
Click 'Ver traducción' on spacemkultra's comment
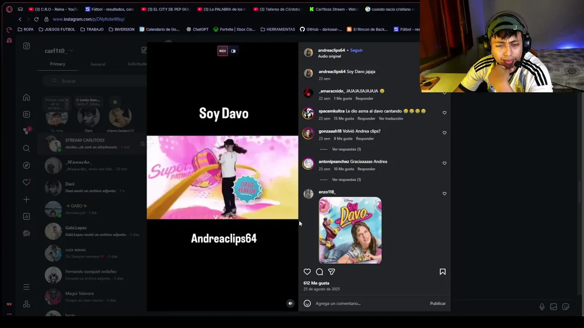click(x=391, y=118)
